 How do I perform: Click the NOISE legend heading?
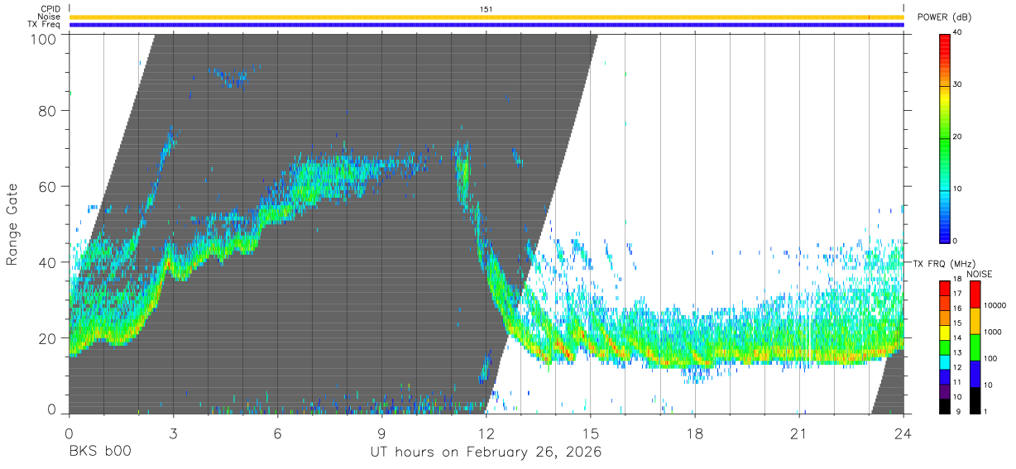(979, 274)
